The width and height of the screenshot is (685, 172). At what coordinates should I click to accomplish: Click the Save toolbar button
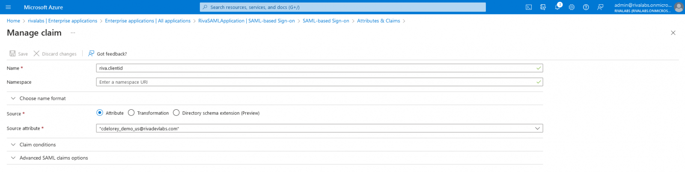[x=19, y=54]
